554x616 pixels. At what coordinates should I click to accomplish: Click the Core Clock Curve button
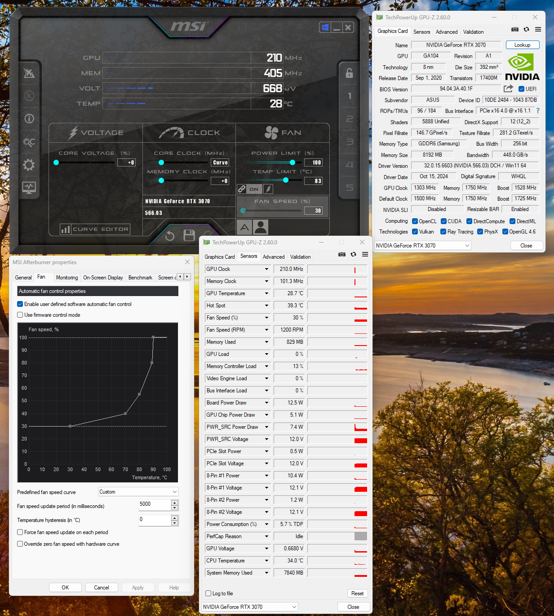pyautogui.click(x=221, y=162)
